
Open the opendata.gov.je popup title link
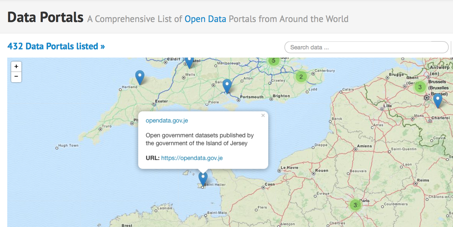167,120
